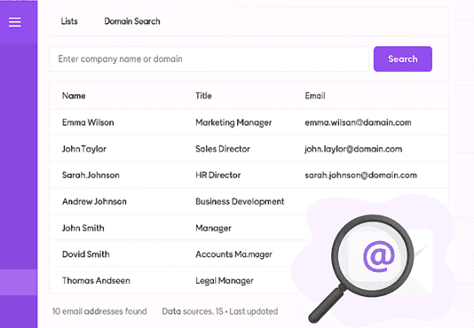Sort by the Email column header
The image size is (474, 328).
(315, 96)
